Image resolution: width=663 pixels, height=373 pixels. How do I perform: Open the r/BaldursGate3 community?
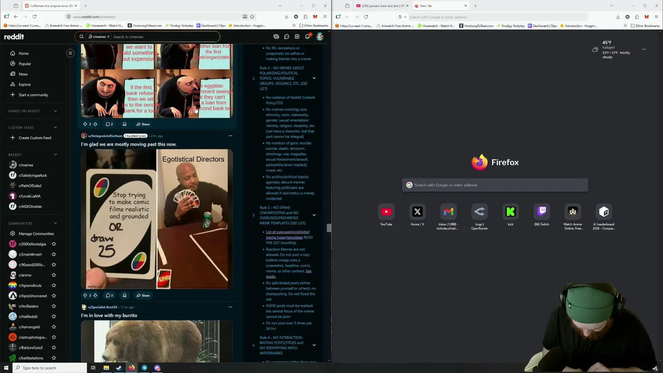coord(30,348)
